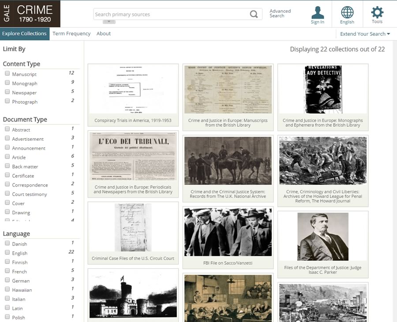Open the About tab
Viewport: 397px width, 322px height.
pyautogui.click(x=104, y=33)
